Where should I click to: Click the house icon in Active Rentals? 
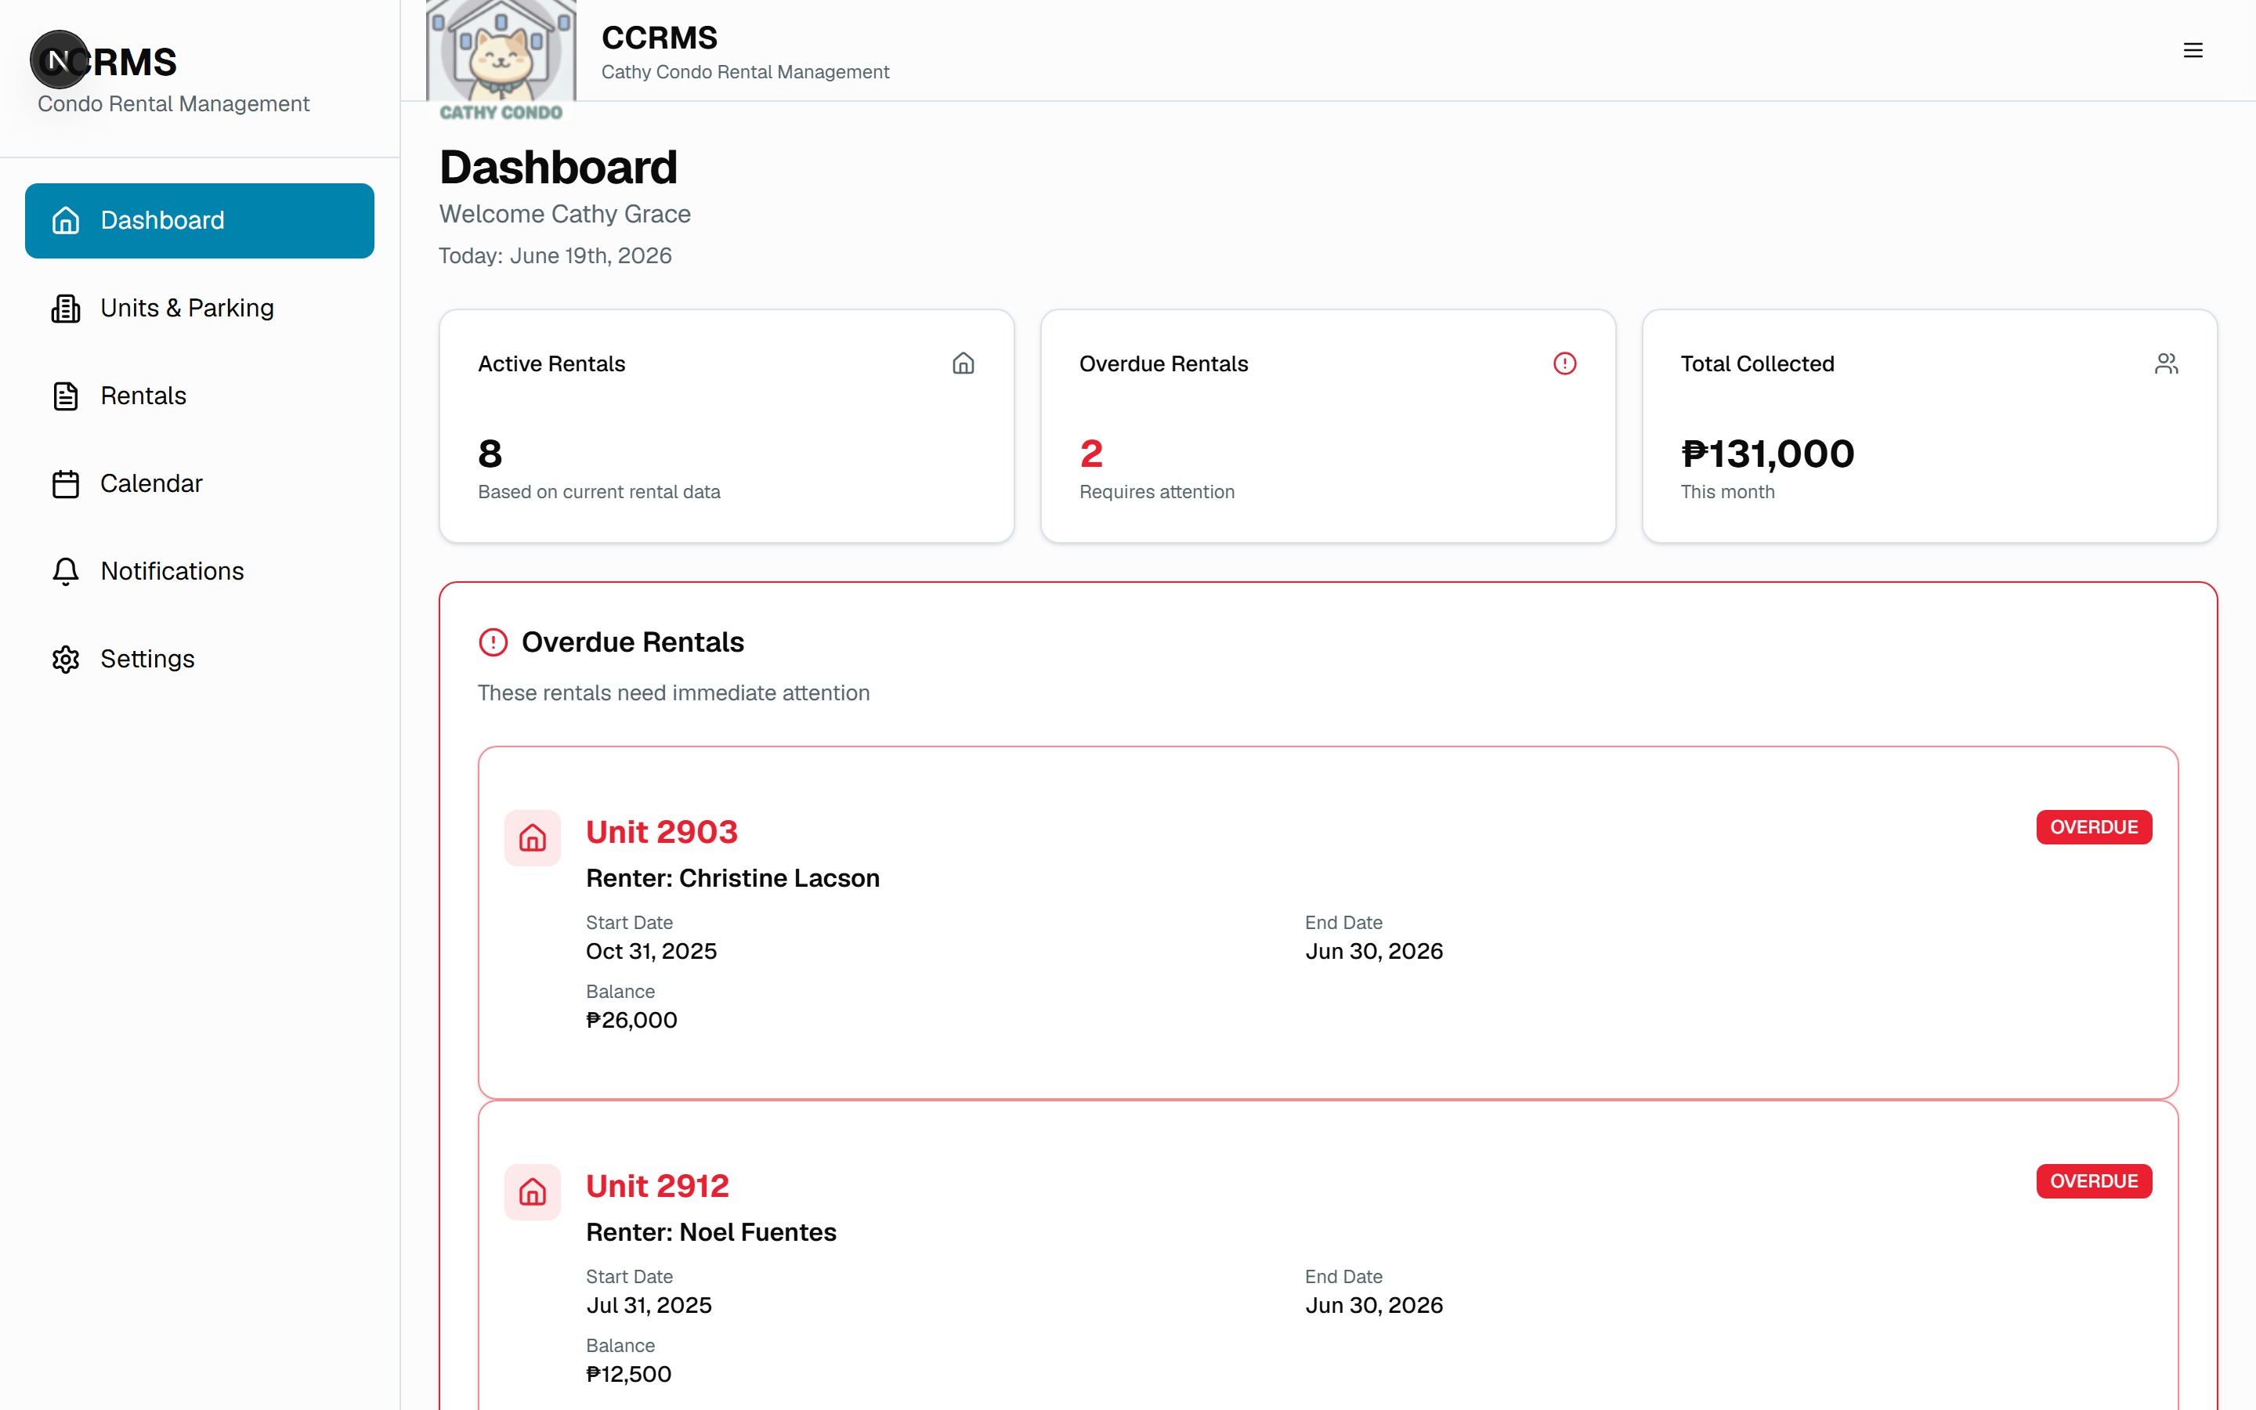tap(963, 363)
